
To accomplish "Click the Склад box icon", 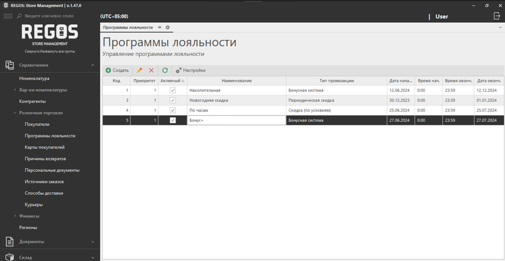I will coord(9,257).
